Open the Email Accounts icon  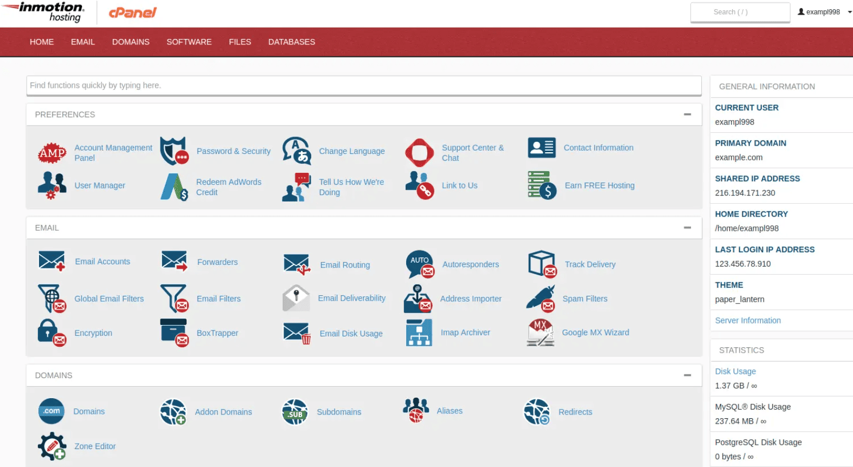[x=52, y=262]
